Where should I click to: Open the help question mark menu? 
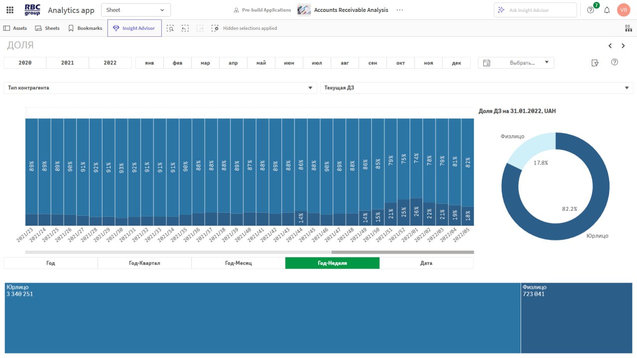[x=591, y=10]
